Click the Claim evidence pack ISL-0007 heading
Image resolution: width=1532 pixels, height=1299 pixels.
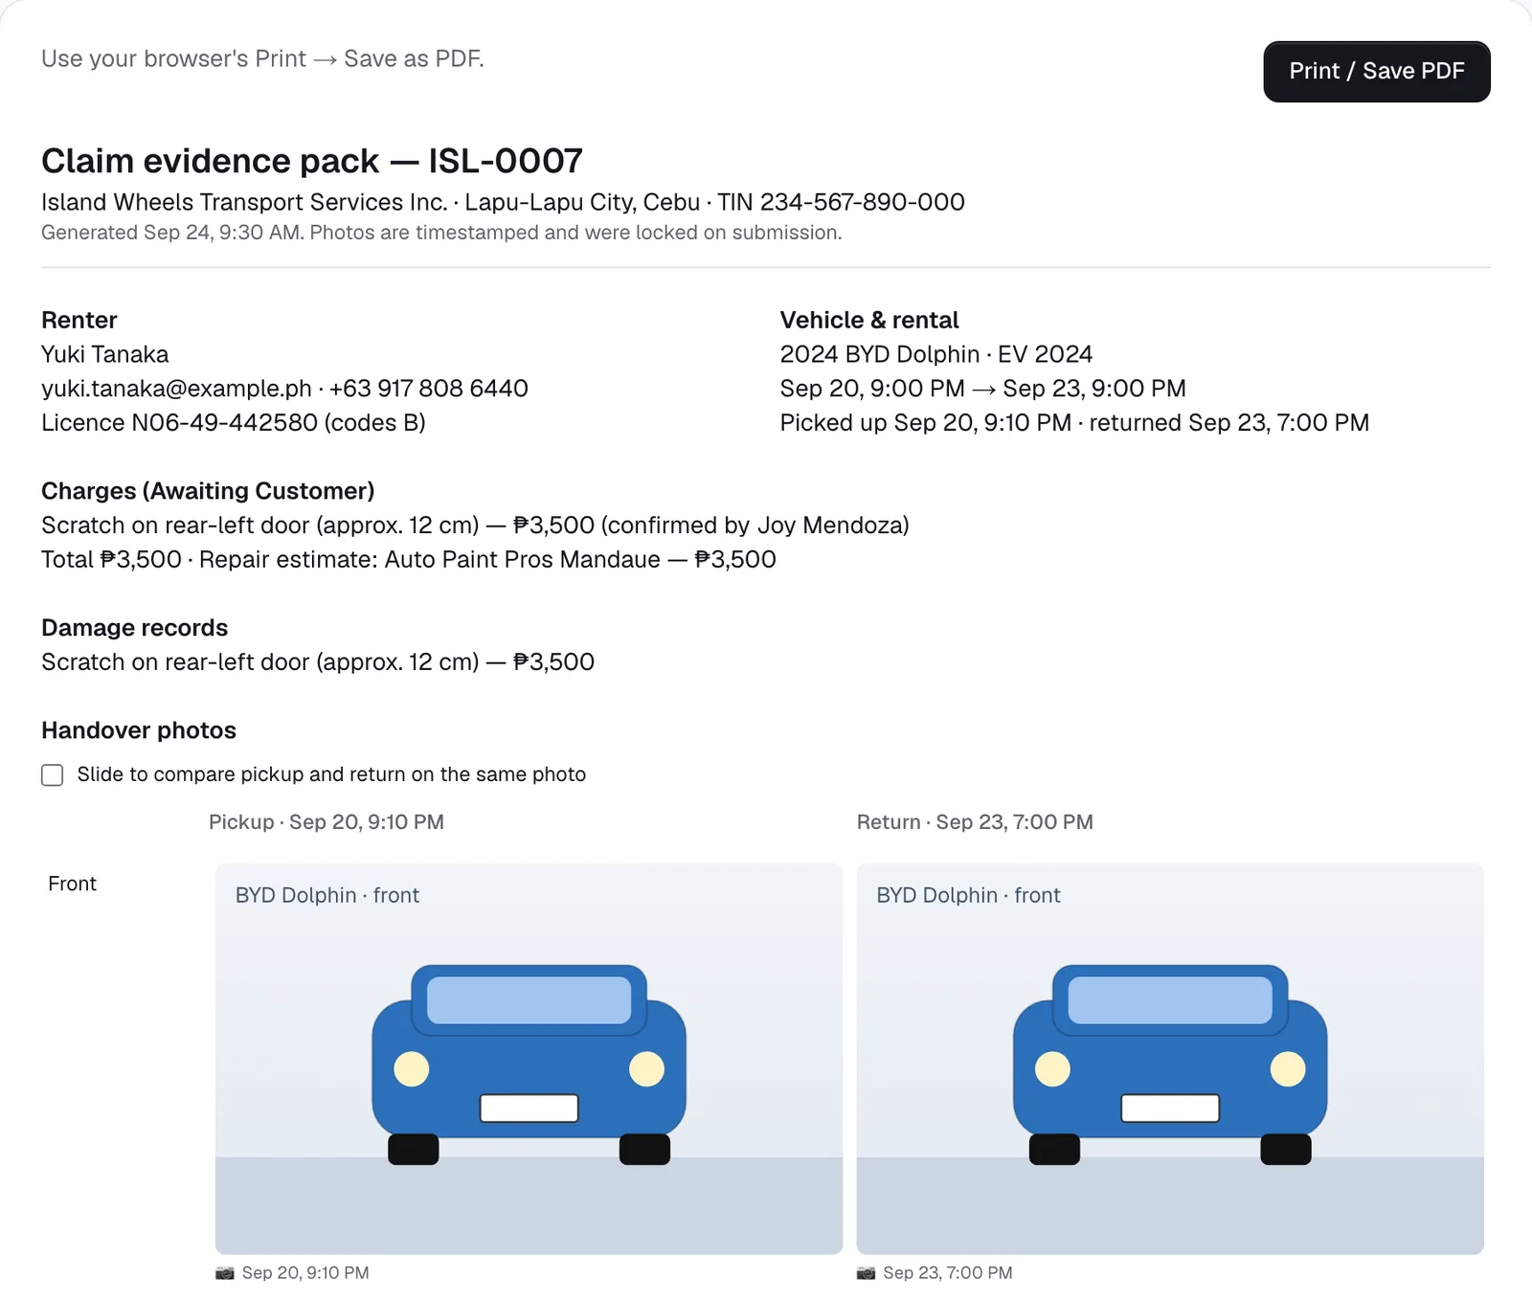[x=312, y=161]
